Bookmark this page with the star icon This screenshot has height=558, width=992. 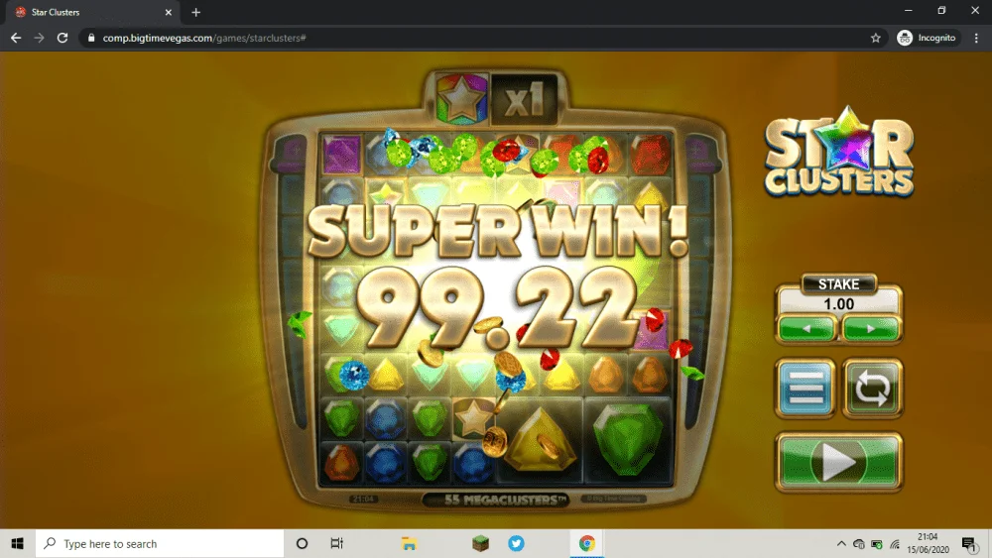pyautogui.click(x=876, y=38)
